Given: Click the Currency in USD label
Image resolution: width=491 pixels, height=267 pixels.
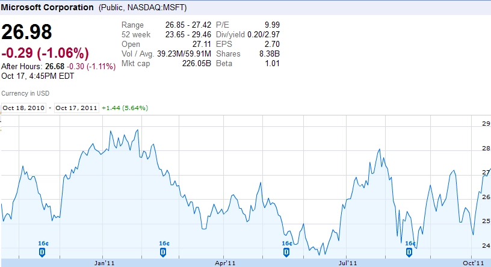Looking at the screenshot, I should [25, 93].
